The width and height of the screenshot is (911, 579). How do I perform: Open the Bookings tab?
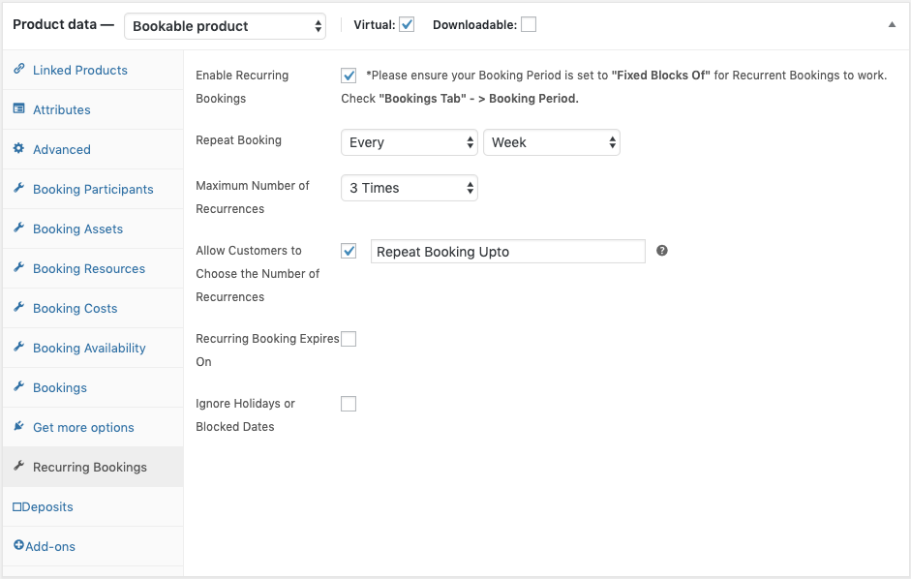pyautogui.click(x=93, y=387)
